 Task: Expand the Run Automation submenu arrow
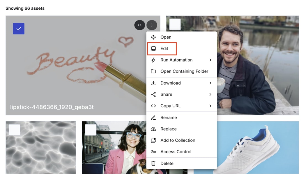210,60
